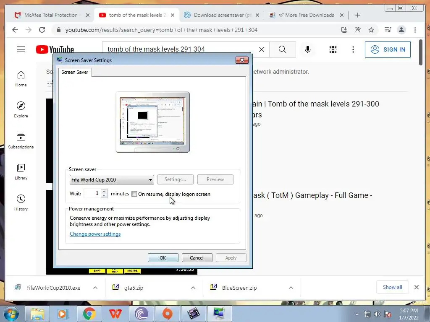Close the McAfee Total Protection tab
The image size is (430, 322).
88,15
